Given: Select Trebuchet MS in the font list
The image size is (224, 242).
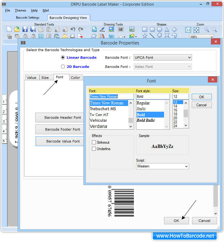Looking at the screenshot, I should point(109,109).
